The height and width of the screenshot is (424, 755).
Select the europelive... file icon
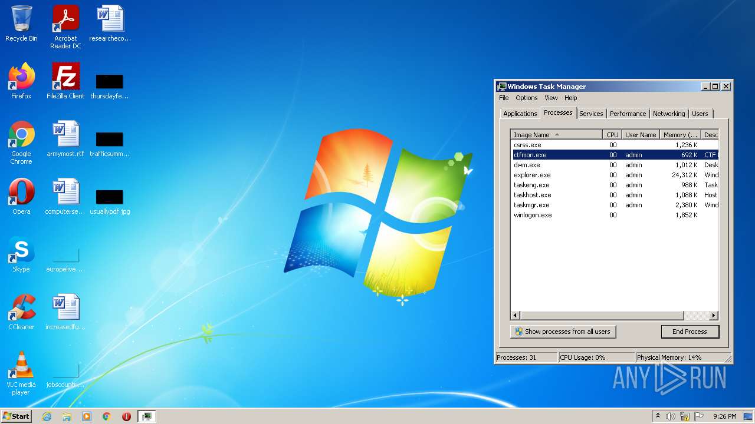tap(65, 259)
